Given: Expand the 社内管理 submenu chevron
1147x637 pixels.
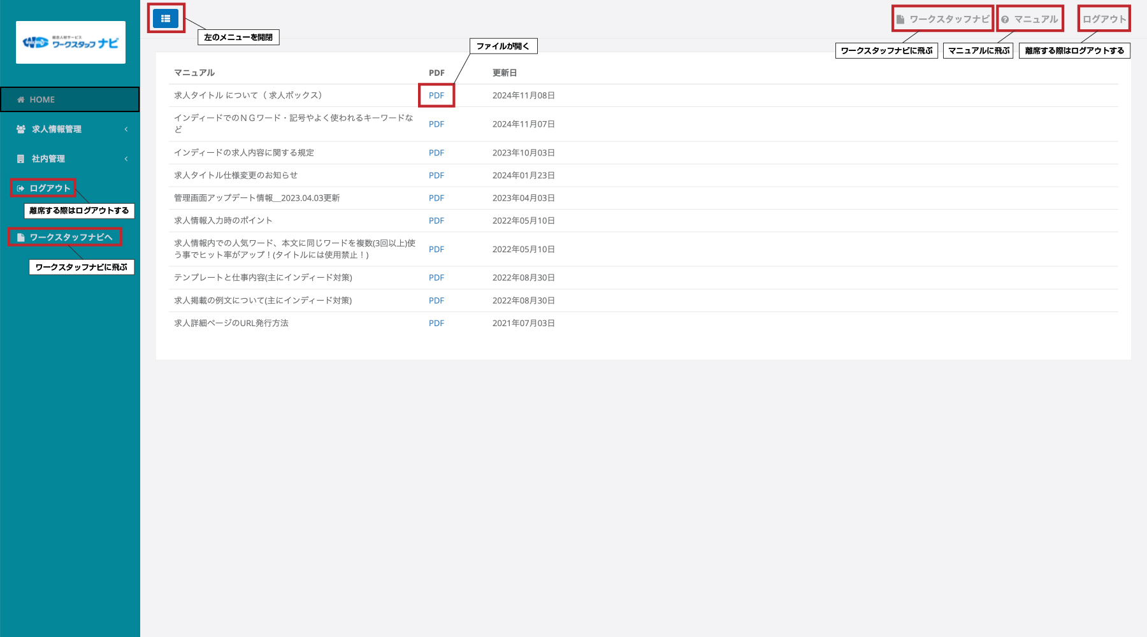Looking at the screenshot, I should [126, 159].
